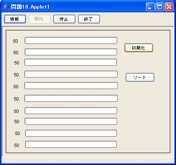Image resolution: width=176 pixels, height=165 pixels.
Task: Click the 終了 button
Action: [x=89, y=19]
